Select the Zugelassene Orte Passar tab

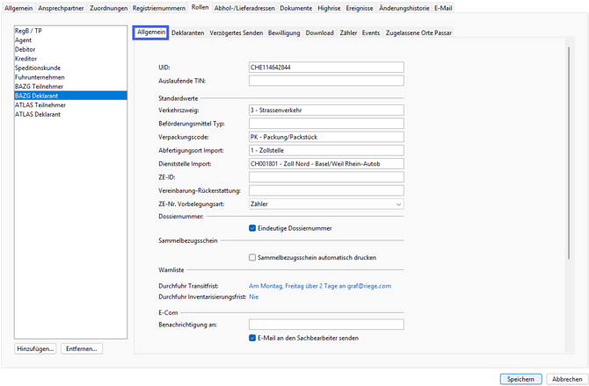(x=418, y=33)
